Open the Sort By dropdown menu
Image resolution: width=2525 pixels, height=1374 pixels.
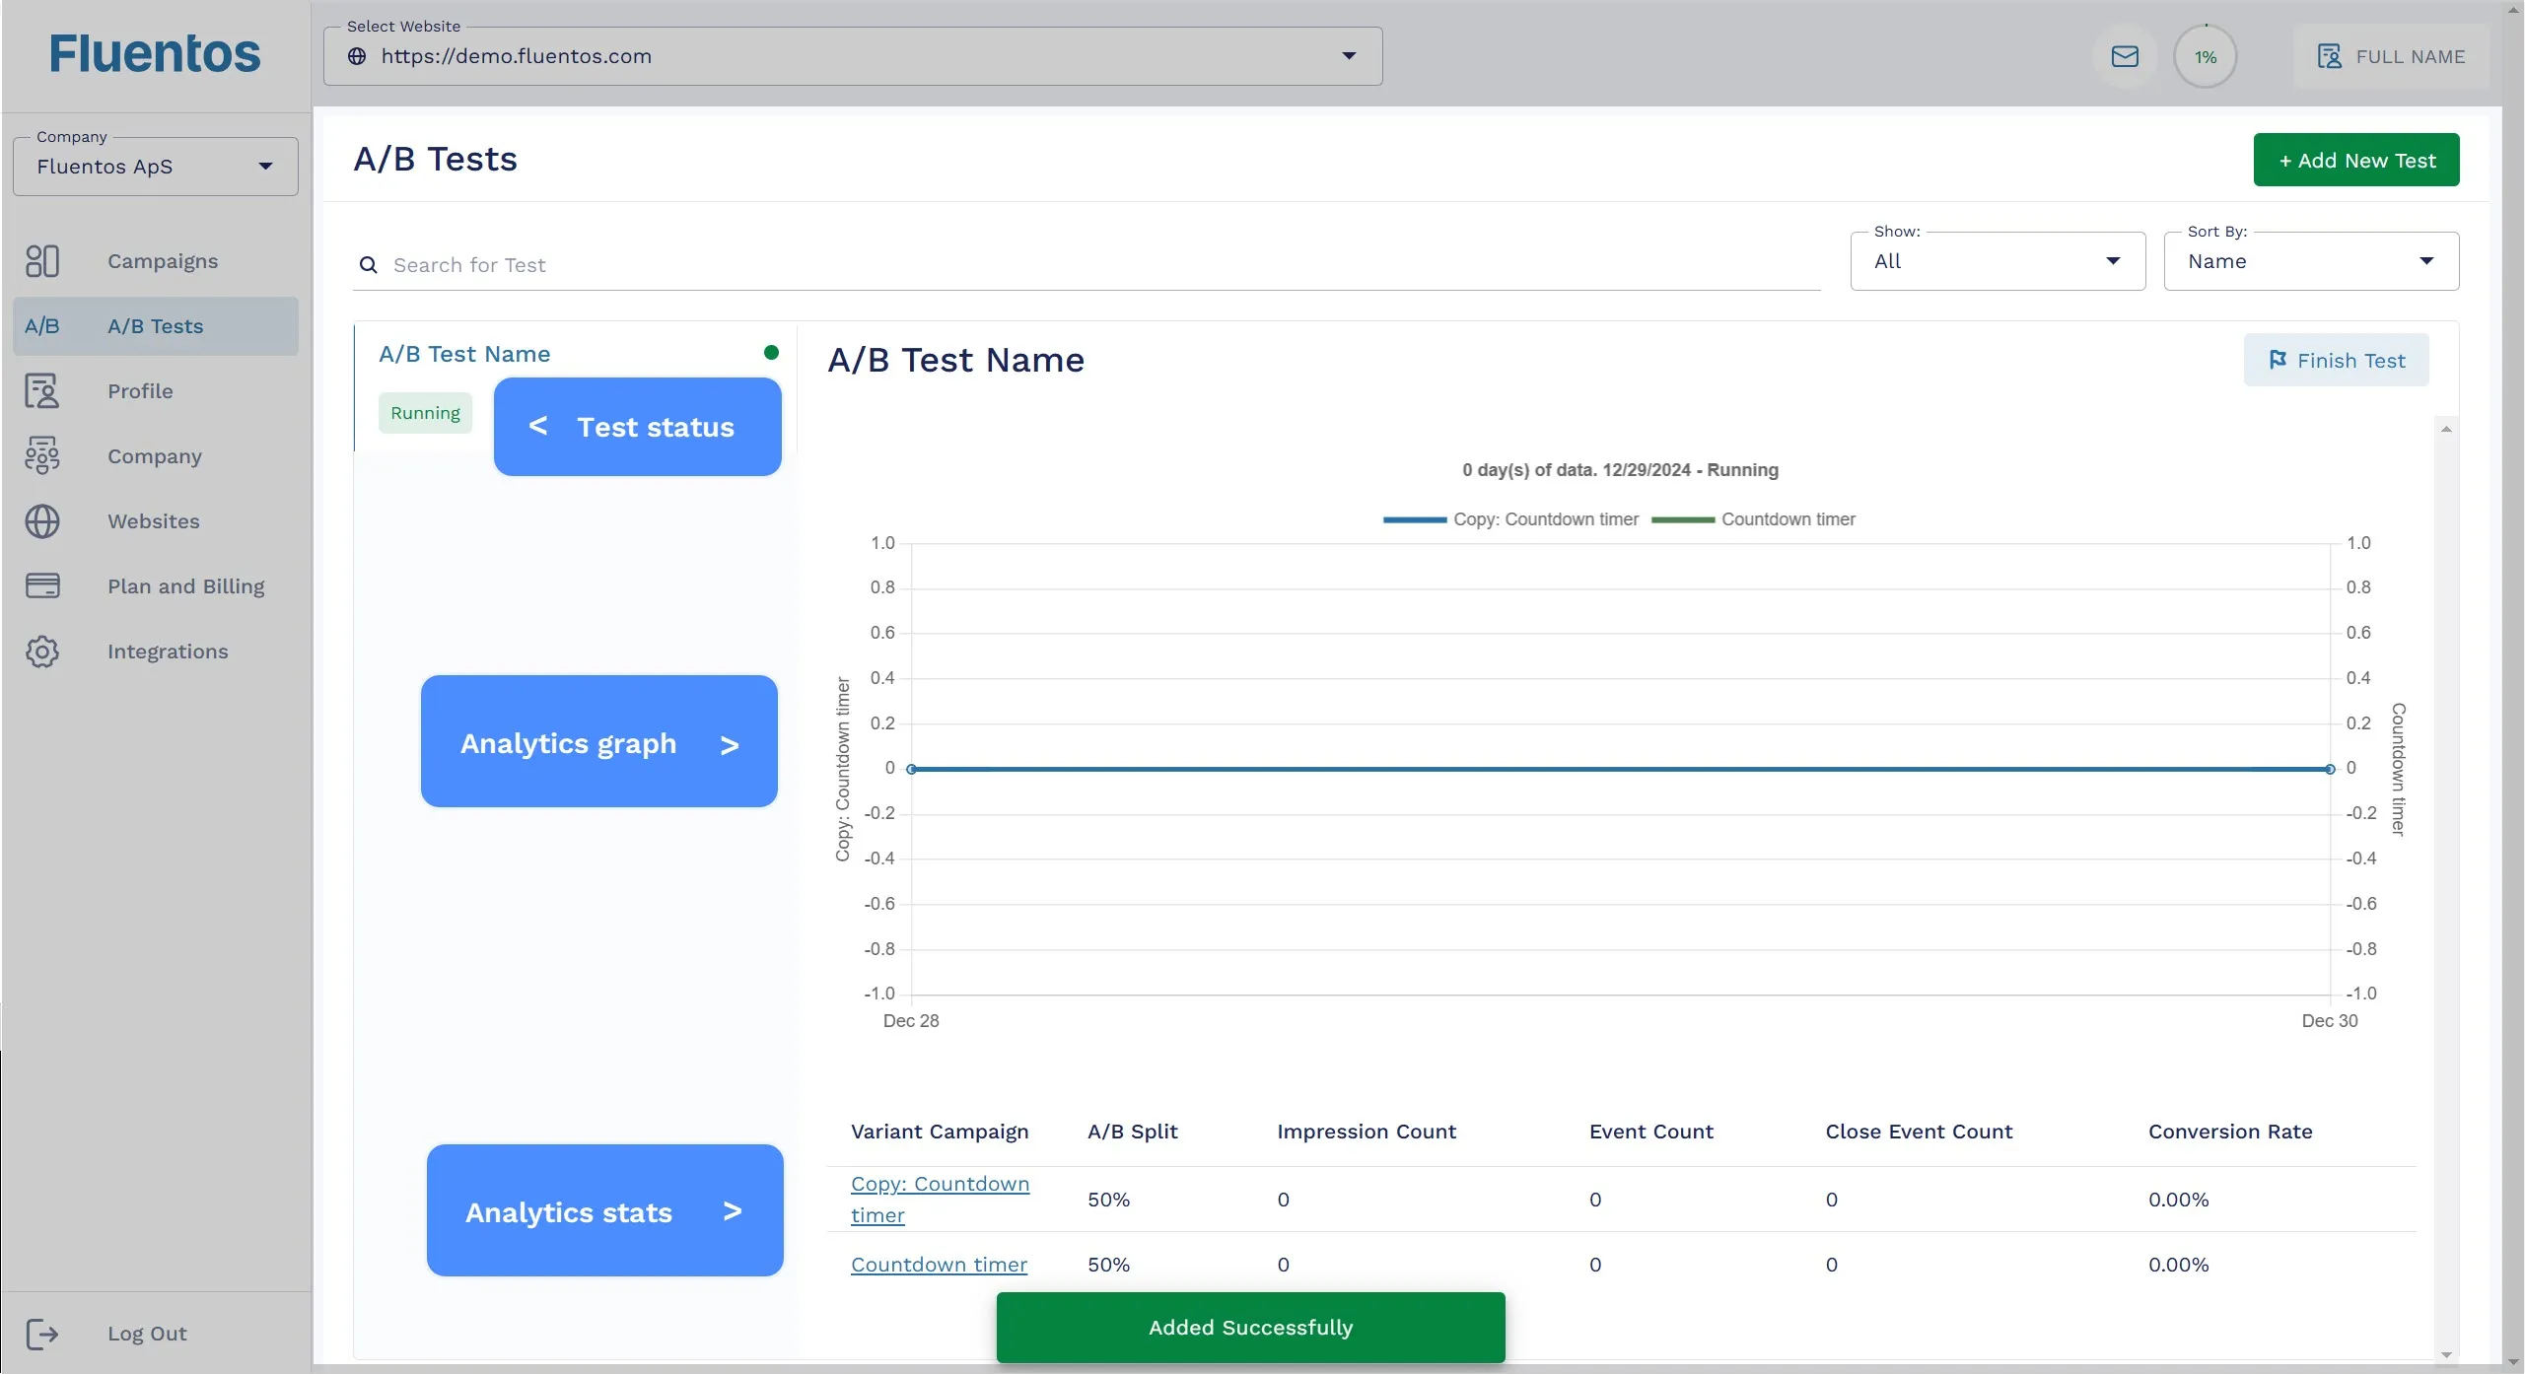point(2308,260)
